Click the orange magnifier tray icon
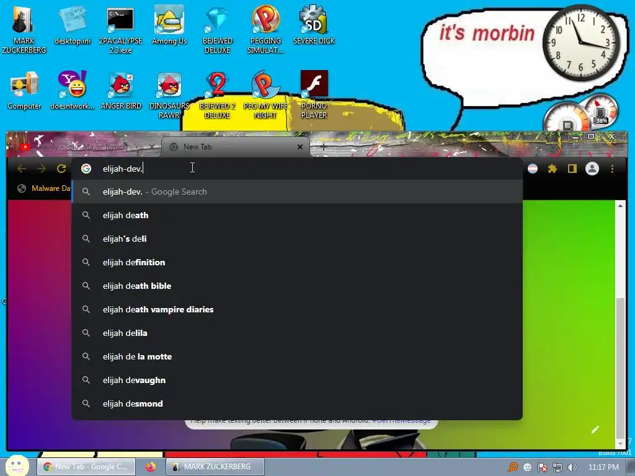Viewport: 635px width, 476px height. [513, 467]
